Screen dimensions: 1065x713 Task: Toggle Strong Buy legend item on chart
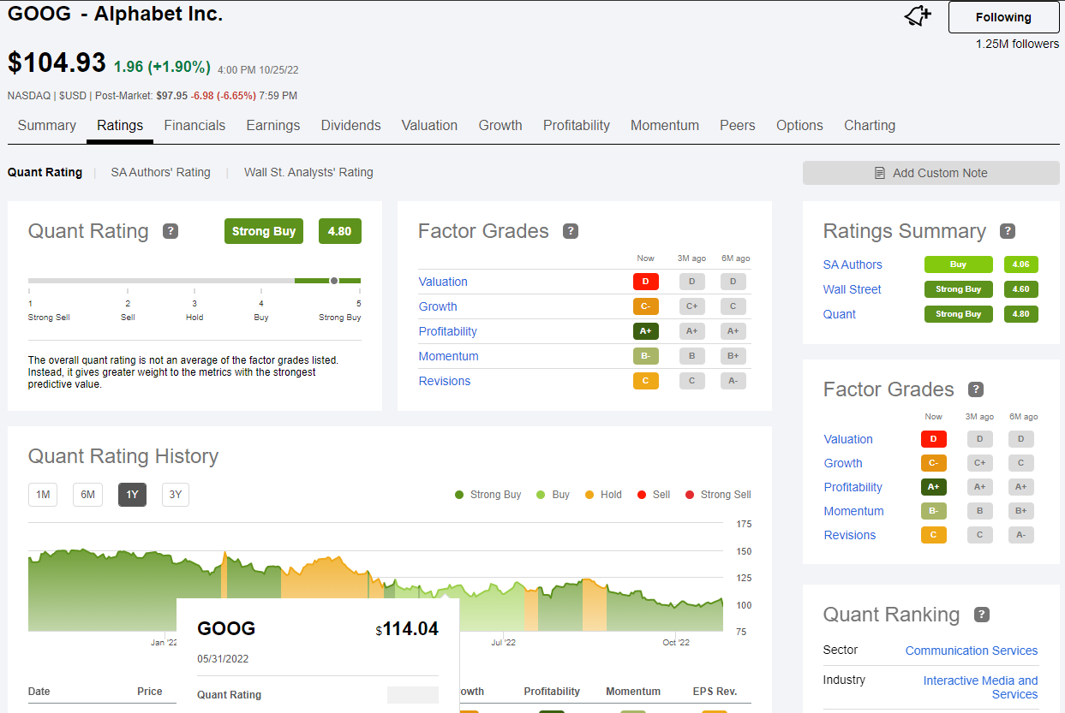coord(488,495)
